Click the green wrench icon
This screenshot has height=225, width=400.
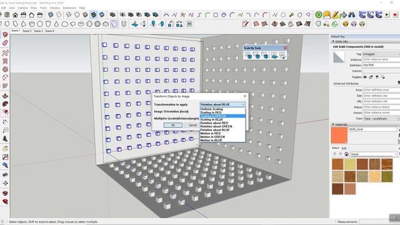click(x=291, y=15)
